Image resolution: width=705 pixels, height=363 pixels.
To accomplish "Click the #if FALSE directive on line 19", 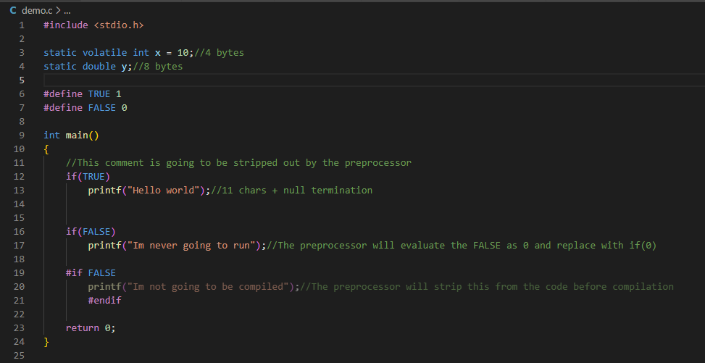I will pyautogui.click(x=91, y=272).
